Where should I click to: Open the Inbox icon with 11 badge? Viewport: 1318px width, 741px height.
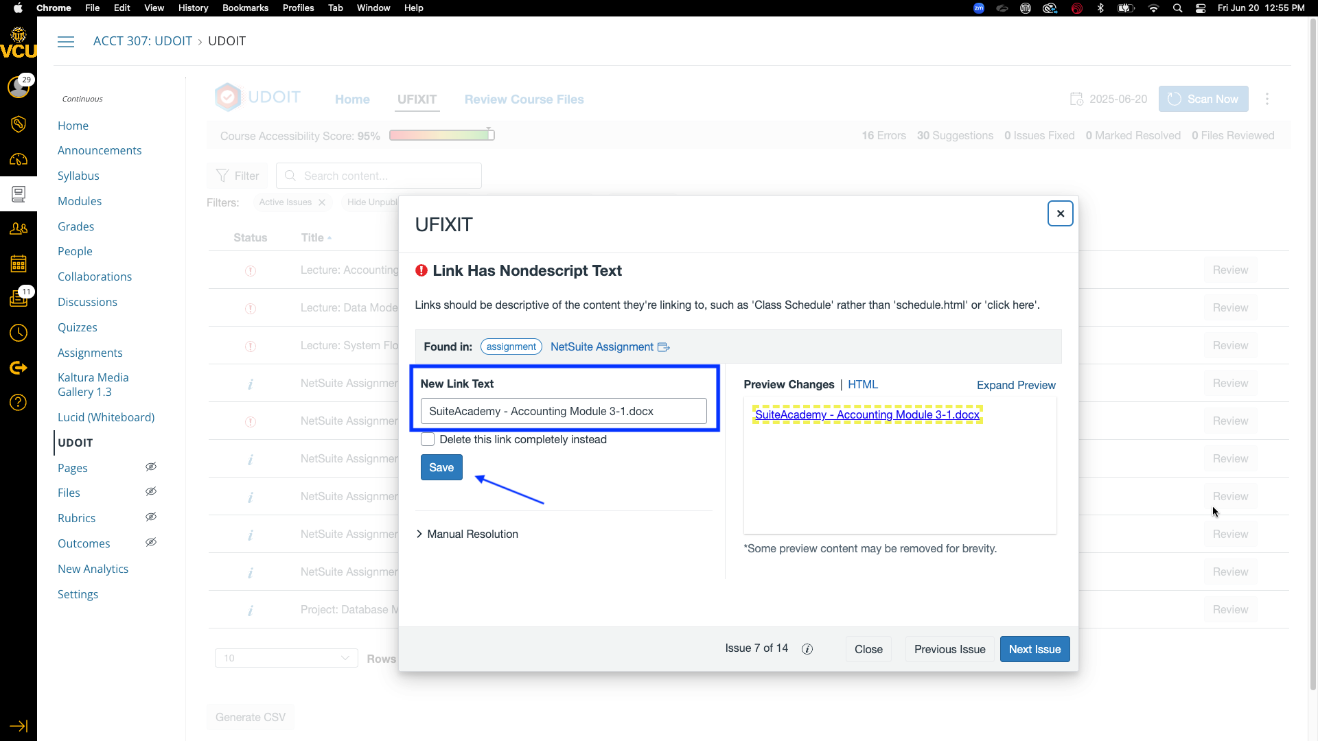point(19,298)
